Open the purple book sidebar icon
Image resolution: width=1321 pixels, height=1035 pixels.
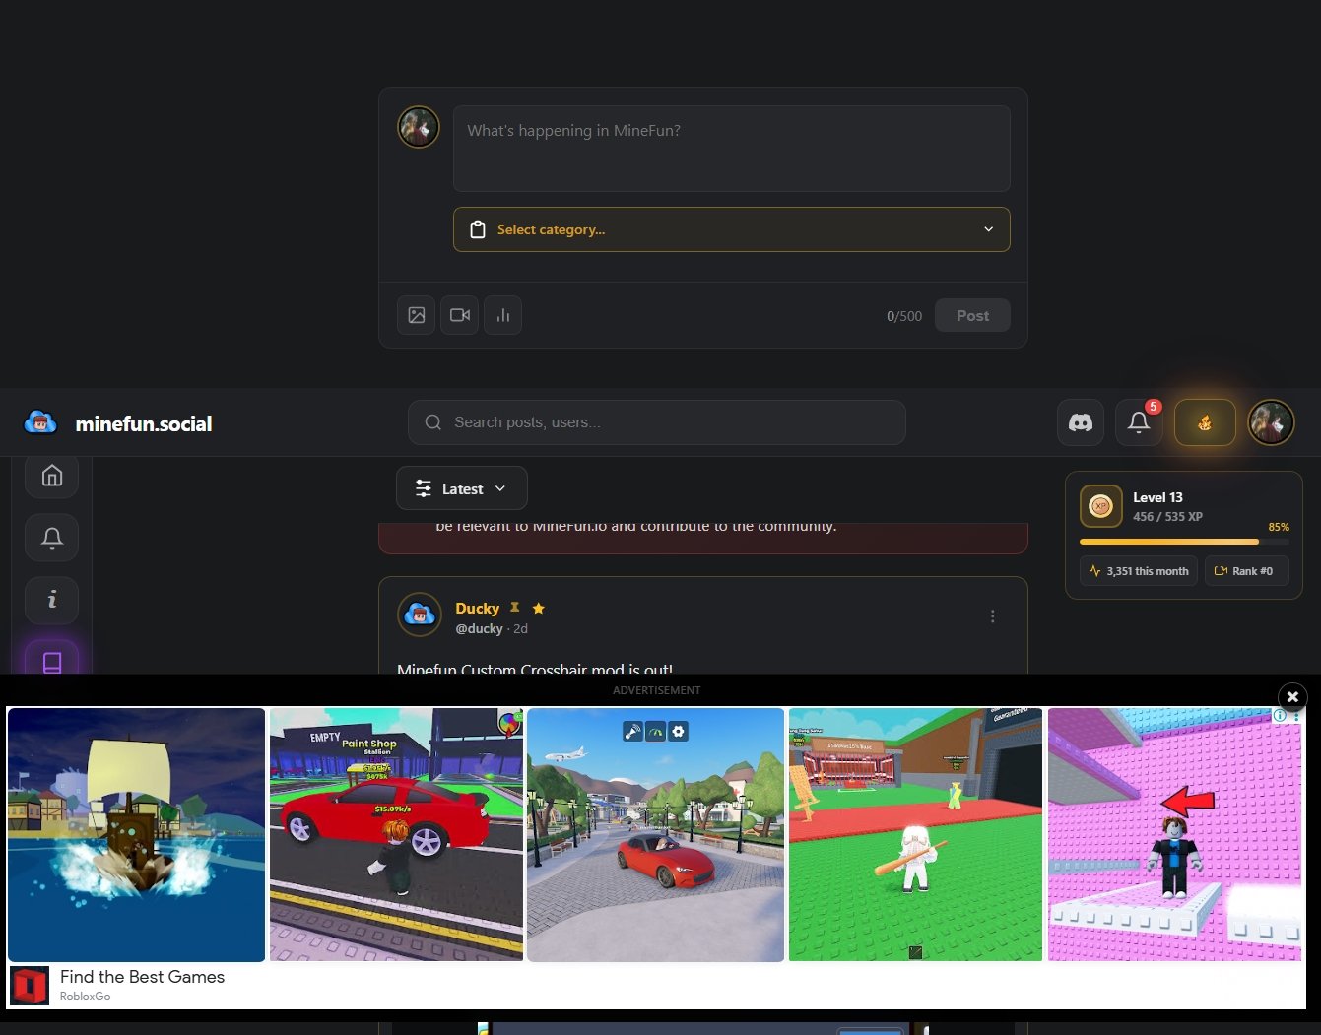pos(52,661)
